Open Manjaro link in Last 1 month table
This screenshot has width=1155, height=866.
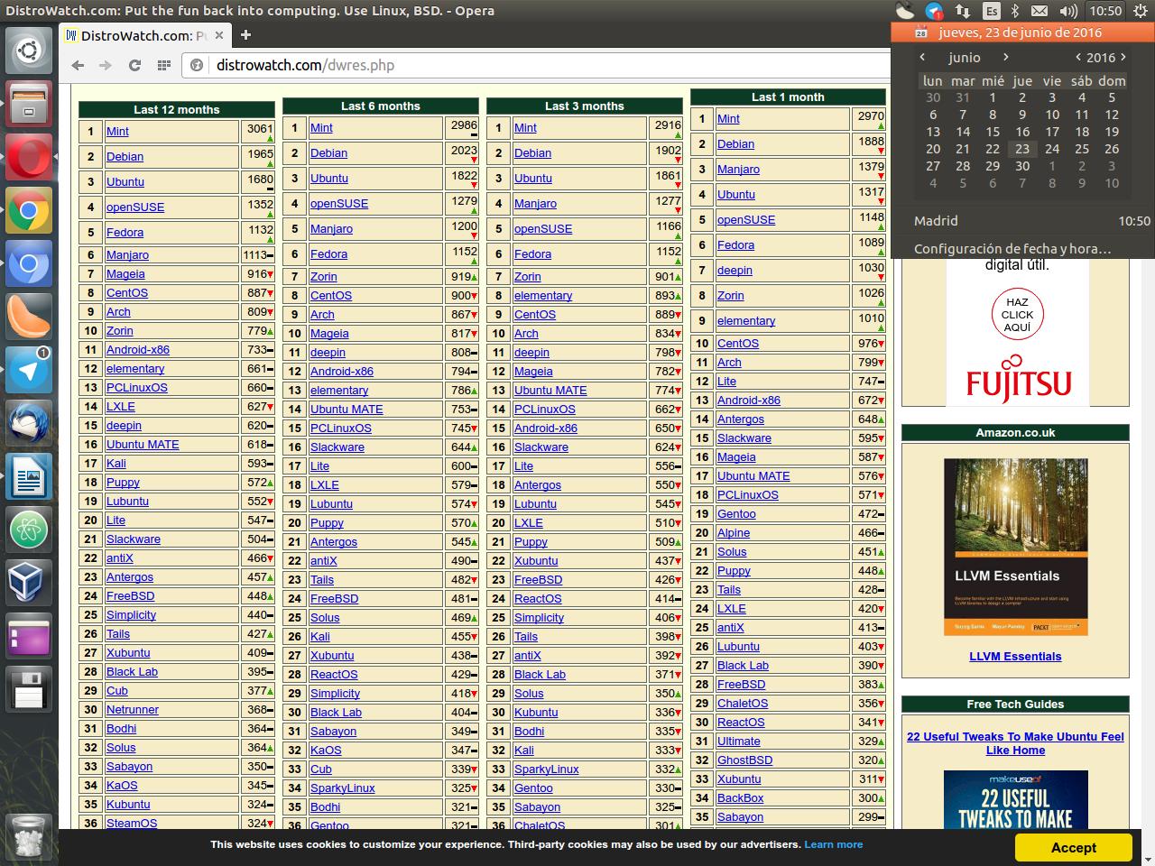(738, 170)
